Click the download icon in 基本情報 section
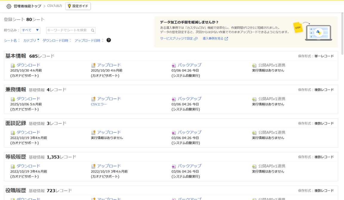344x200 pixels. [x=13, y=66]
